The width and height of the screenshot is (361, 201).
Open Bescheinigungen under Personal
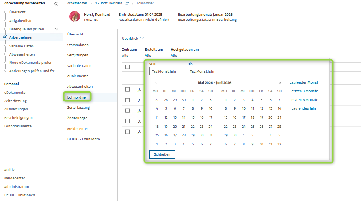(x=19, y=118)
